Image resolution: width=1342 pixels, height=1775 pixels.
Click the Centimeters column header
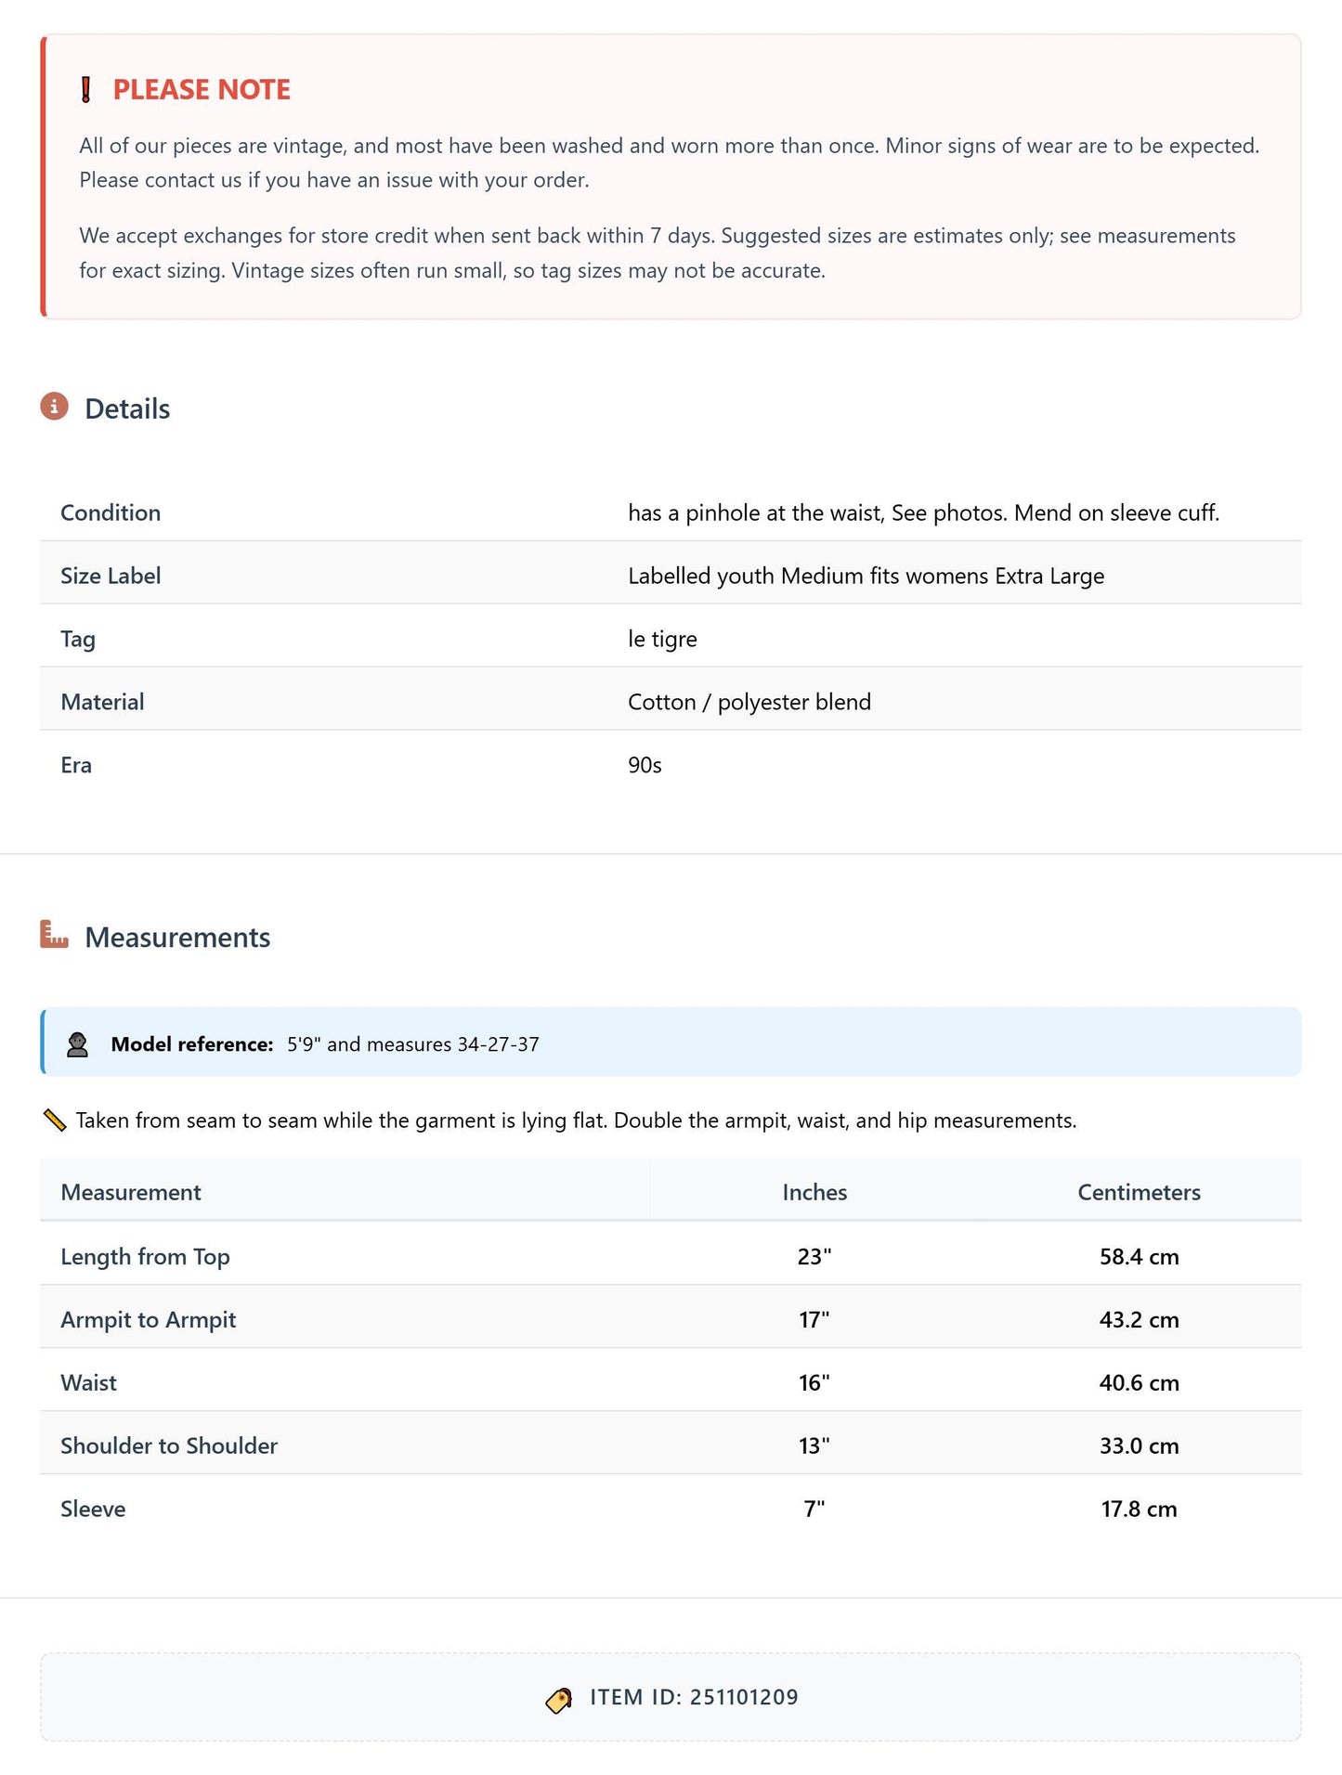pyautogui.click(x=1139, y=1193)
